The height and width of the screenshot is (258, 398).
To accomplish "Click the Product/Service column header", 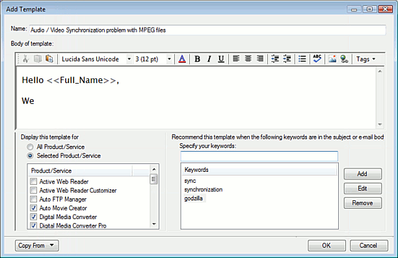I will (x=81, y=170).
